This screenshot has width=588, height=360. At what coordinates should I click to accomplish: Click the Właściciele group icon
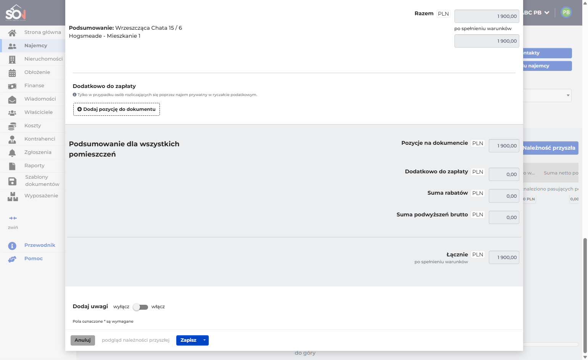(x=12, y=113)
